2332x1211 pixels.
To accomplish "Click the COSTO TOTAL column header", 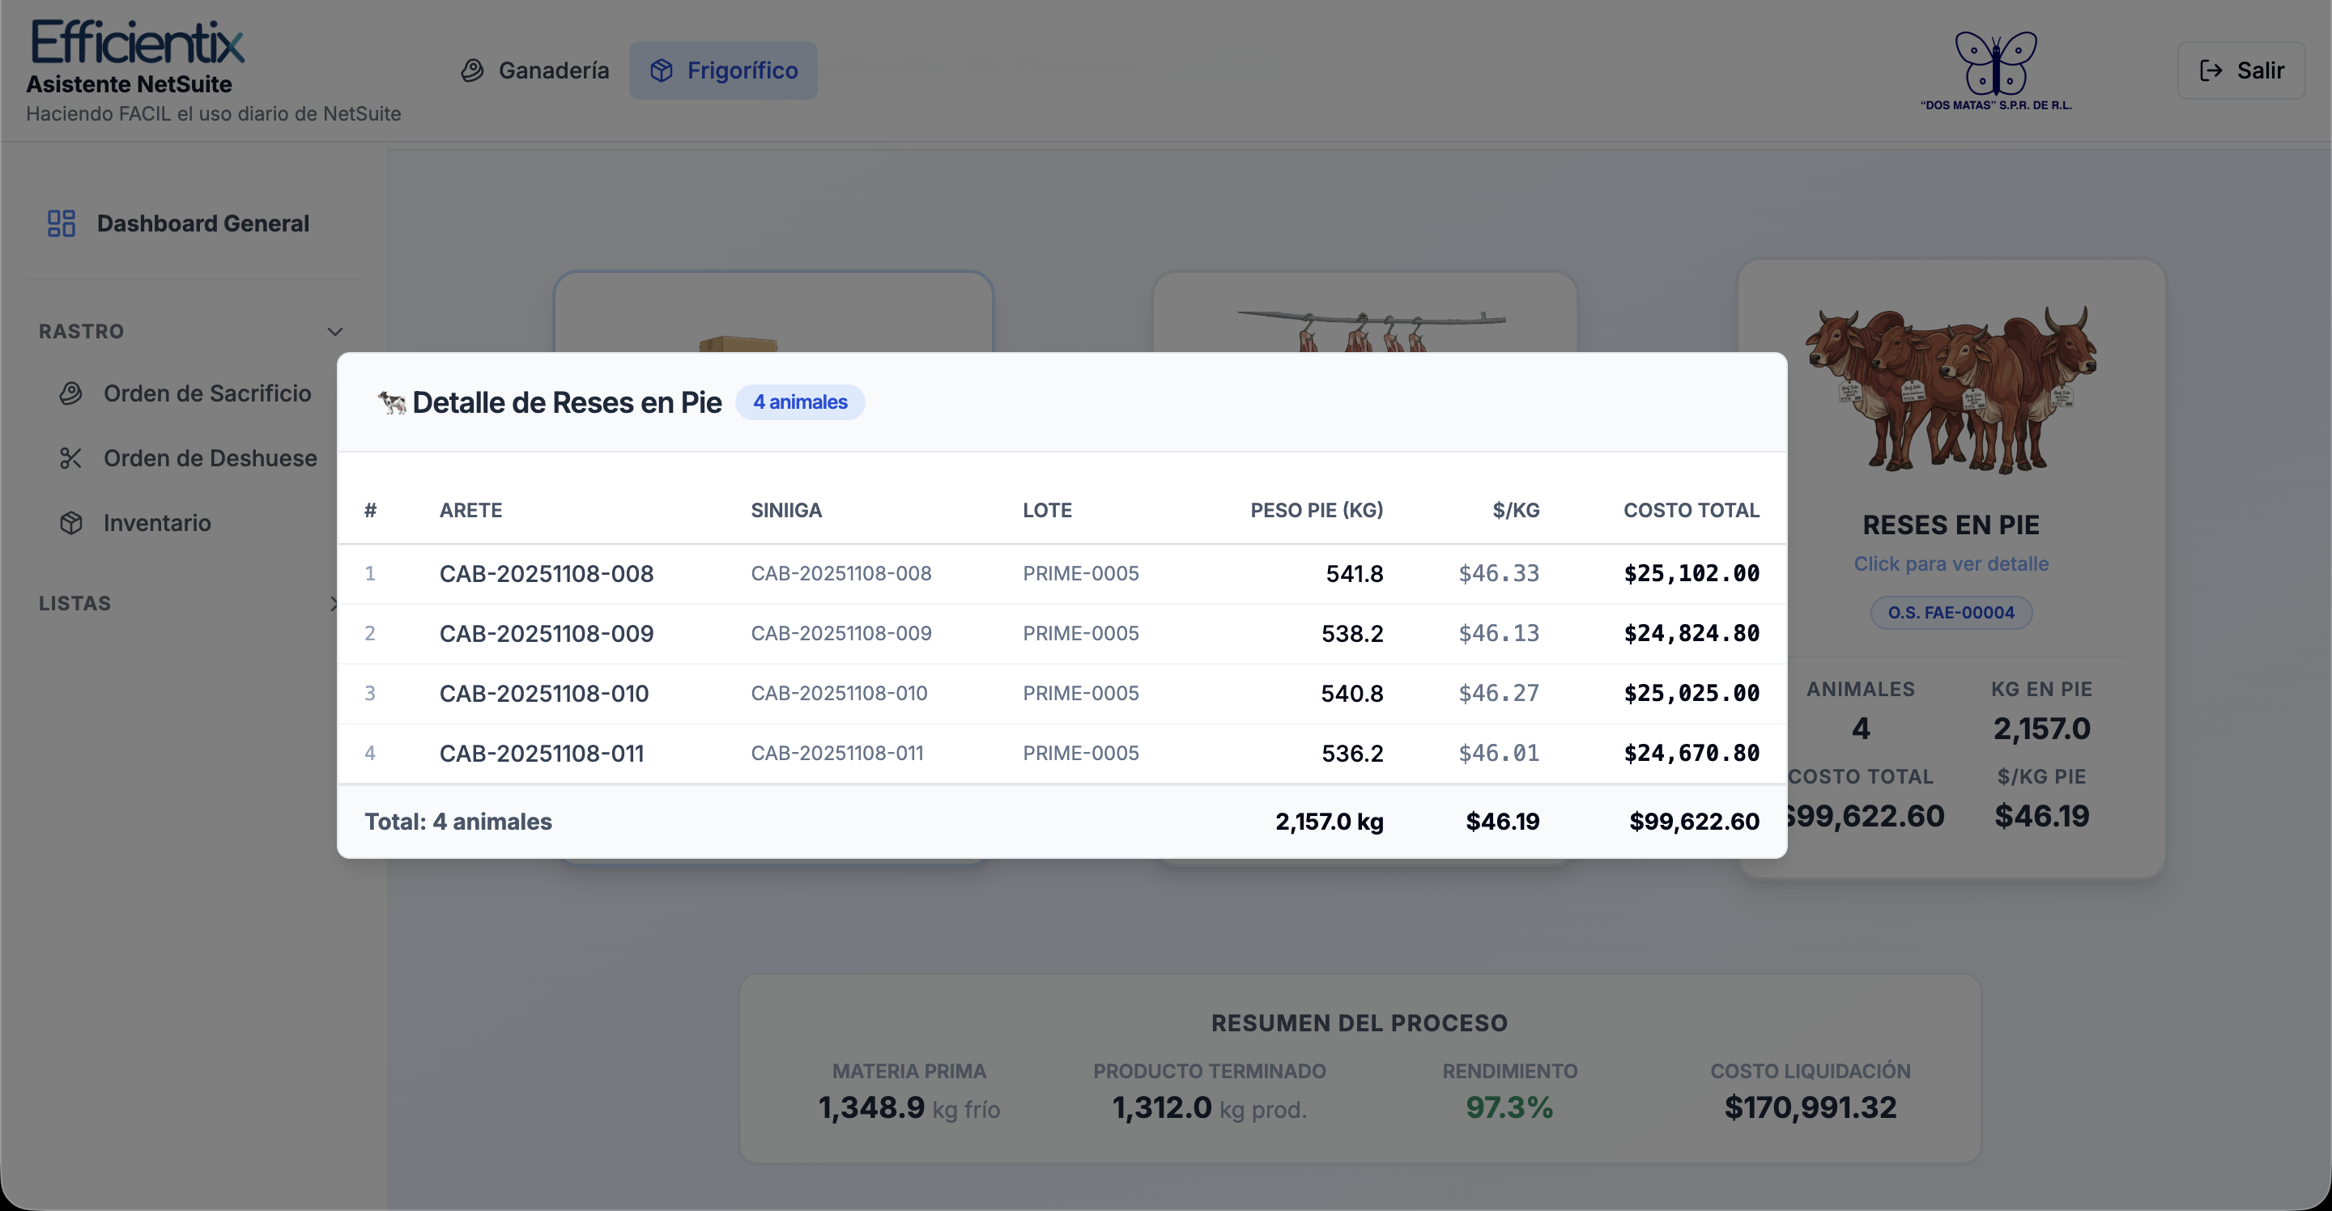I will [1691, 511].
